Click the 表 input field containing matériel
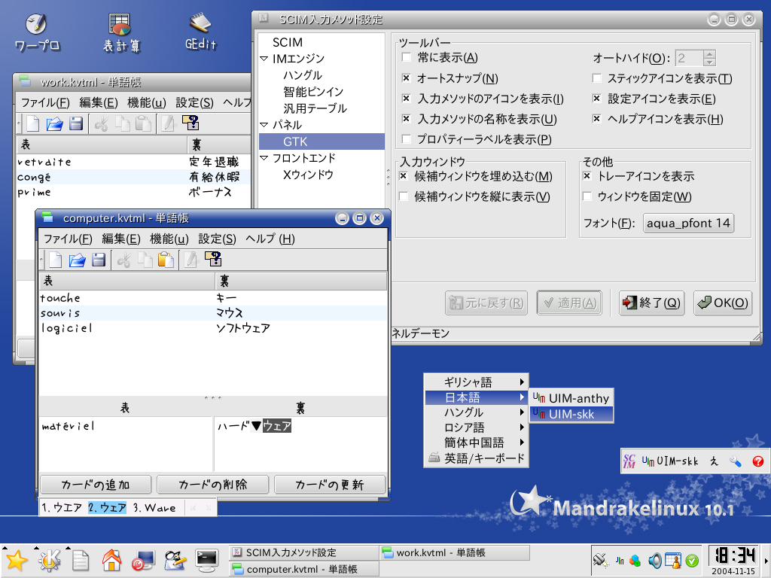 (x=126, y=444)
